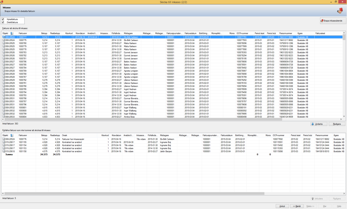Click the 'Antal fakturor: 363' count label

(x=10, y=123)
